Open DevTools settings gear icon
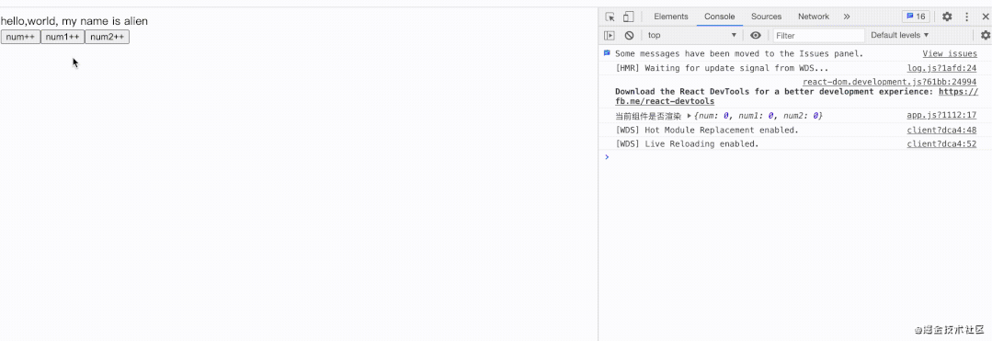This screenshot has width=992, height=341. (x=947, y=17)
